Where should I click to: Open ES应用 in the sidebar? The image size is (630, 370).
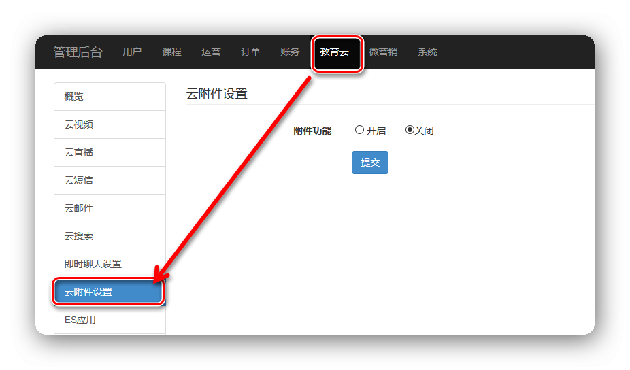[109, 320]
